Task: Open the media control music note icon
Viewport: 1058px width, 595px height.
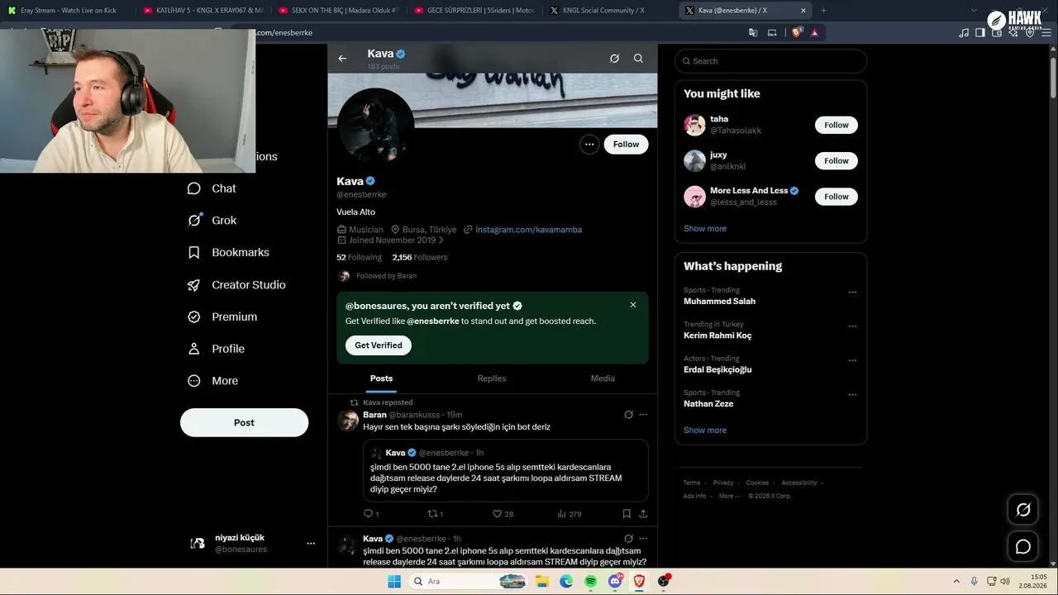Action: 964,33
